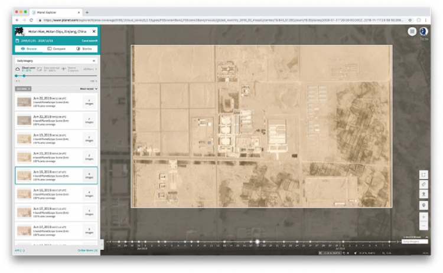Click the highlighted June 18 timeline marker
This screenshot has width=443, height=273.
click(258, 242)
